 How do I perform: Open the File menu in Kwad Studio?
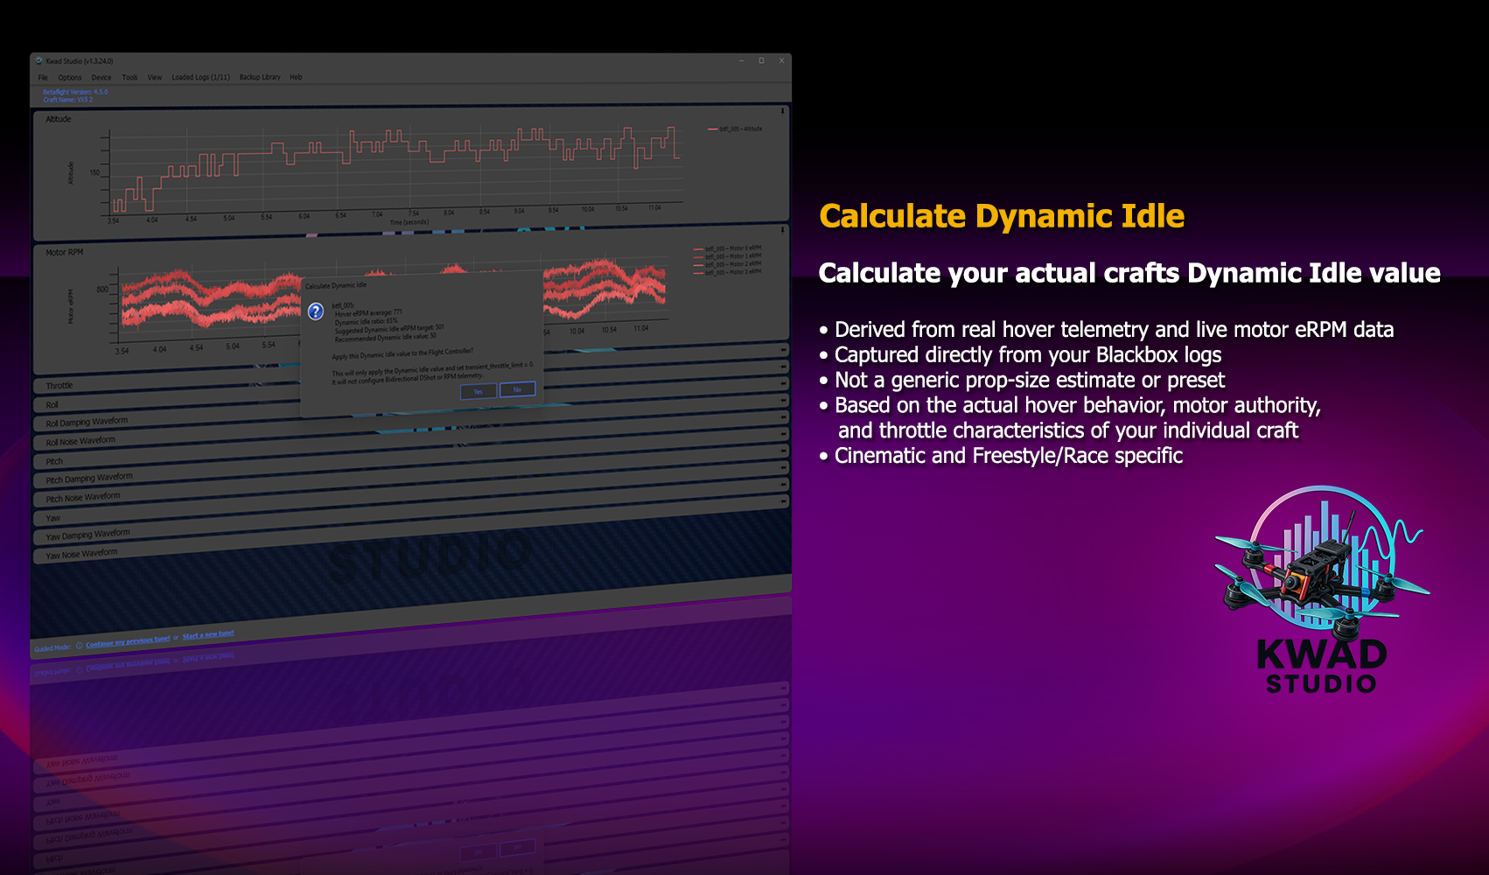pyautogui.click(x=43, y=78)
